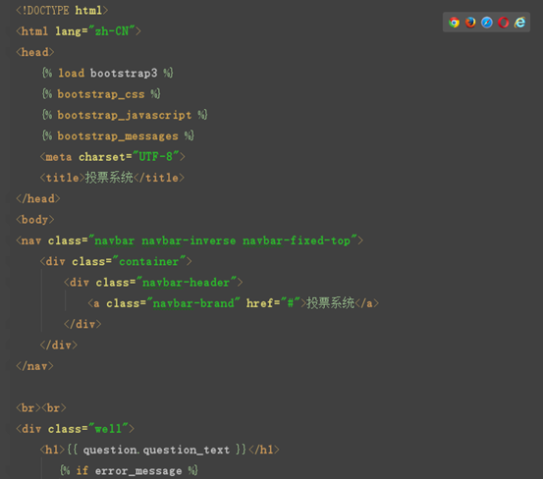Click the "navbar-header" class value

(187, 283)
